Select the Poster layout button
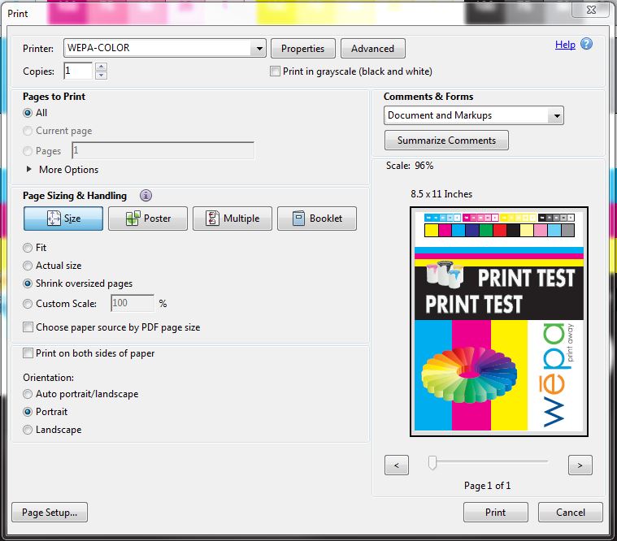The image size is (617, 541). pos(148,219)
